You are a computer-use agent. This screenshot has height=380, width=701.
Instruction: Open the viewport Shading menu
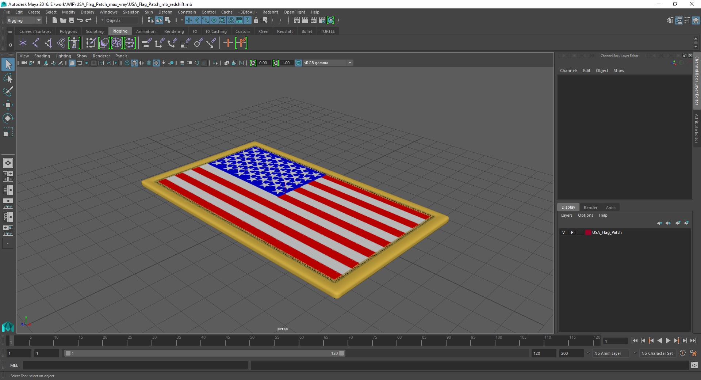click(42, 56)
